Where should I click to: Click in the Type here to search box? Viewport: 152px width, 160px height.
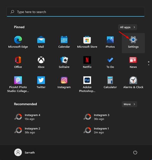(76, 12)
